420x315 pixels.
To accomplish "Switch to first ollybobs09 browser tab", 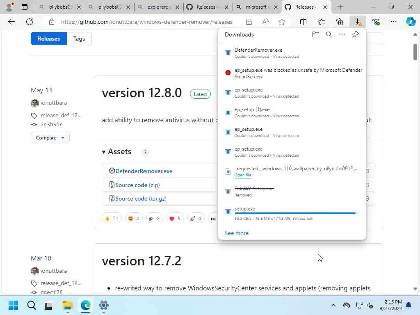I will 60,7.
